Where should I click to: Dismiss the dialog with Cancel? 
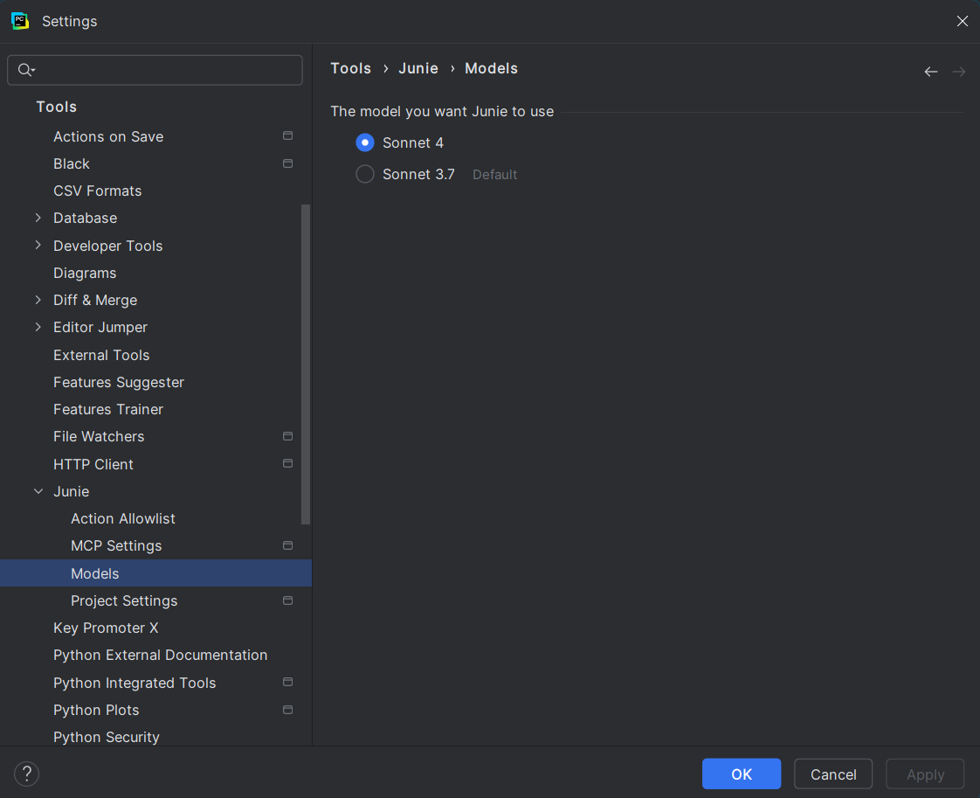tap(833, 774)
